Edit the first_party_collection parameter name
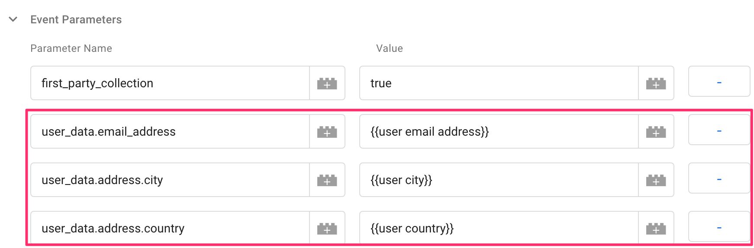 [x=170, y=83]
